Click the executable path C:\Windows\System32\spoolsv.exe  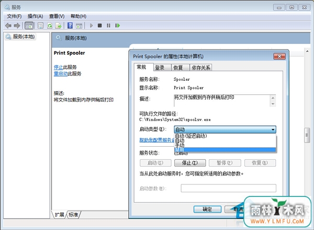175,119
